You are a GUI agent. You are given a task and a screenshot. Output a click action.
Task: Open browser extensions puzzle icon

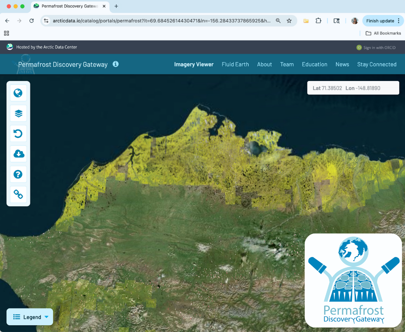click(318, 21)
